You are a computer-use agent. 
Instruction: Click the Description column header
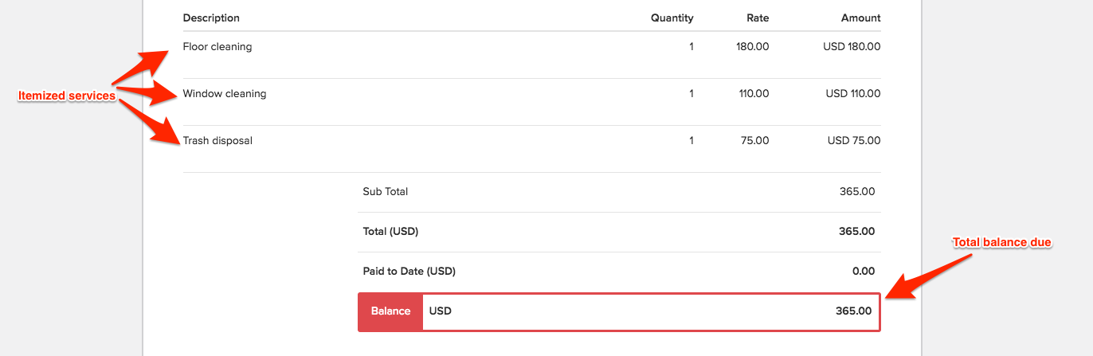click(211, 18)
